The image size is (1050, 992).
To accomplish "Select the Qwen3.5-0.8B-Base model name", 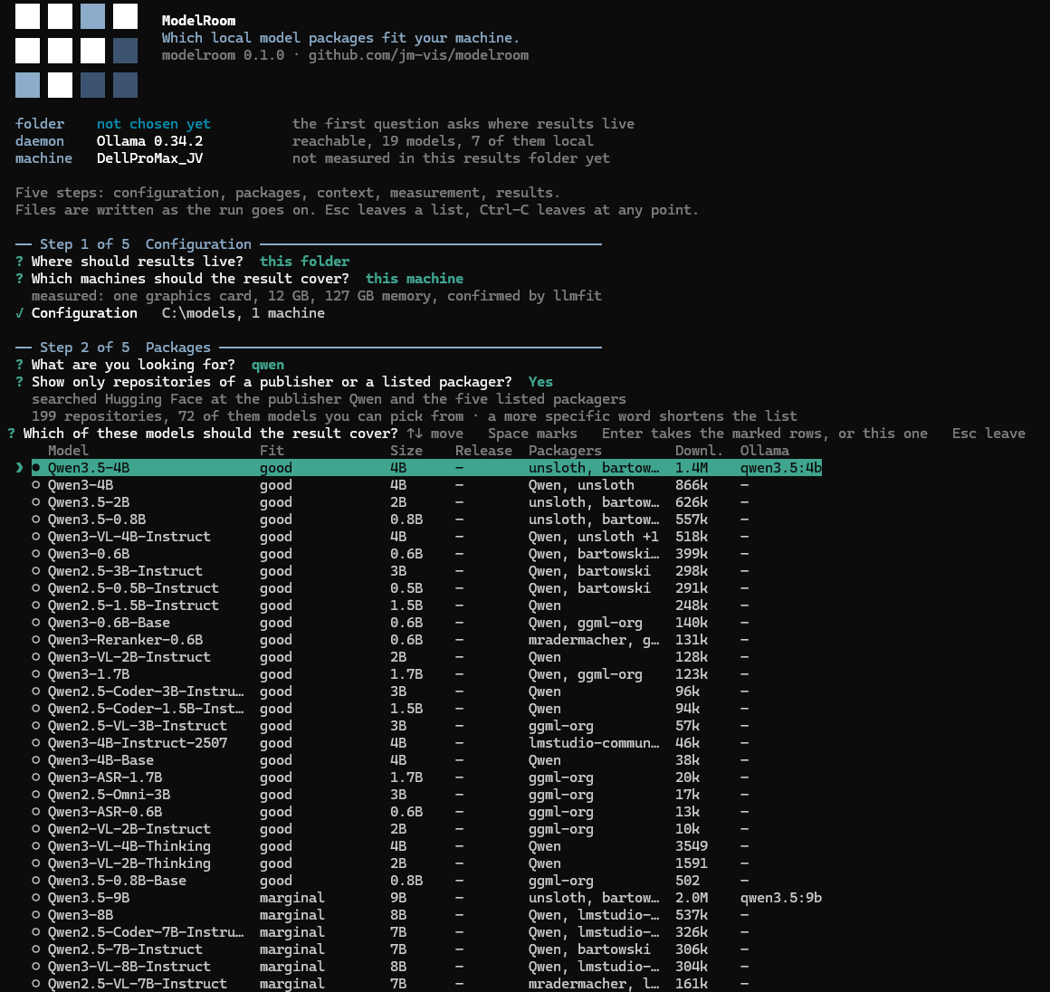I will coord(117,881).
